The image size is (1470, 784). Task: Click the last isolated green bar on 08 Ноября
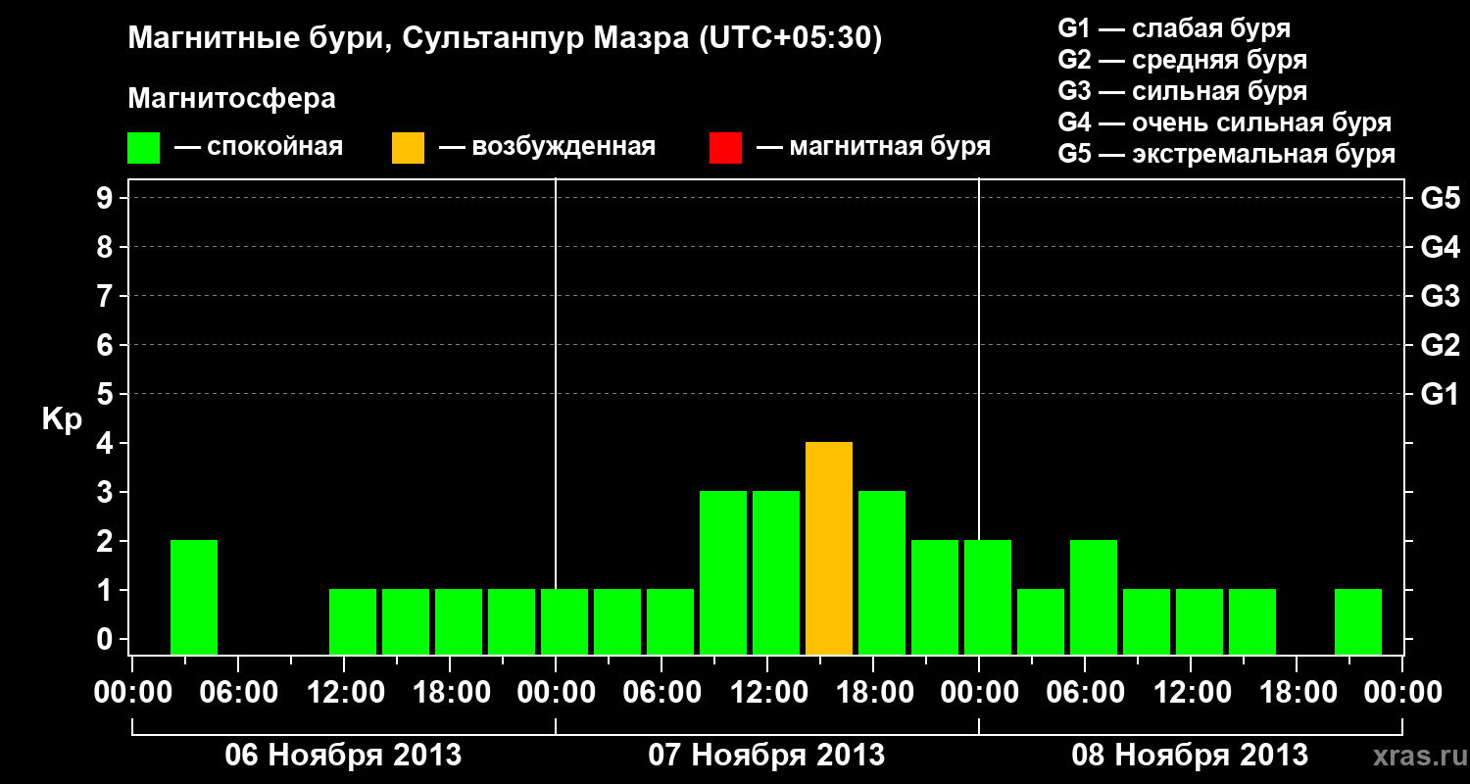pos(1358,621)
